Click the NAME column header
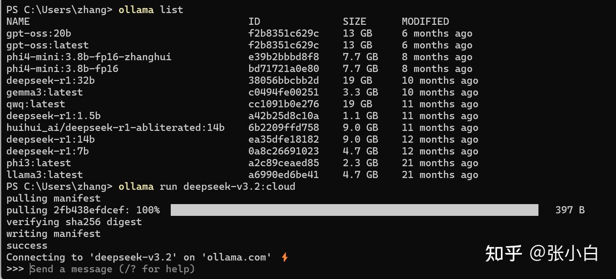The width and height of the screenshot is (616, 279). tap(18, 21)
